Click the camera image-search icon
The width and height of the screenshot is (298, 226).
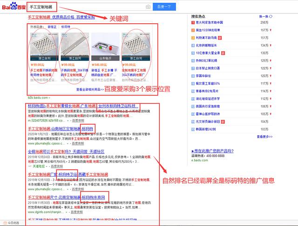point(148,7)
